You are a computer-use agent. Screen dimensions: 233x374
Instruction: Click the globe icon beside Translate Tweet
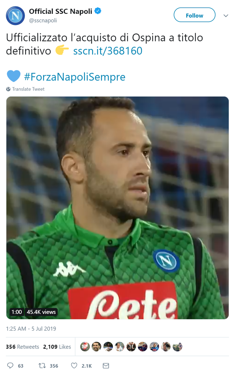[x=8, y=89]
